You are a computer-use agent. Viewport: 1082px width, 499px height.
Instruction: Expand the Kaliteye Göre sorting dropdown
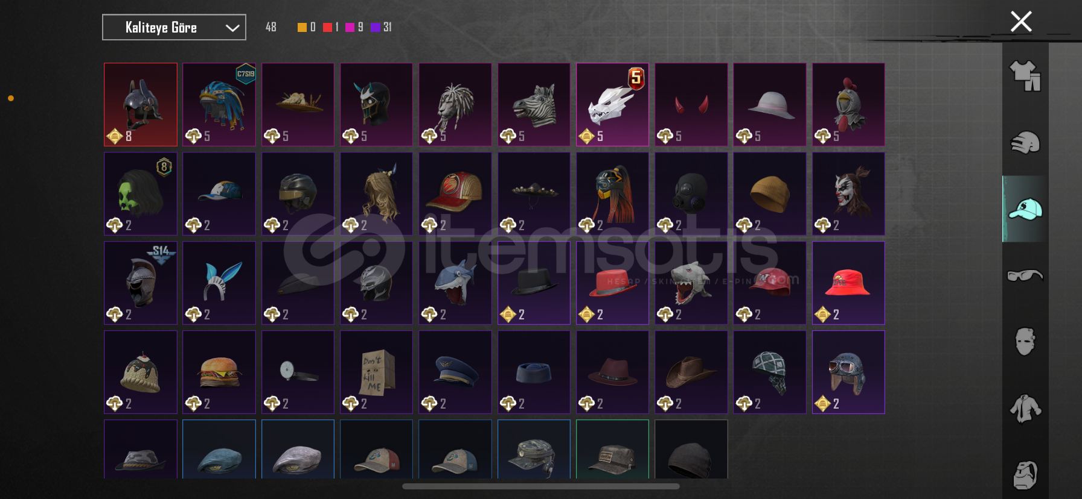(x=174, y=27)
